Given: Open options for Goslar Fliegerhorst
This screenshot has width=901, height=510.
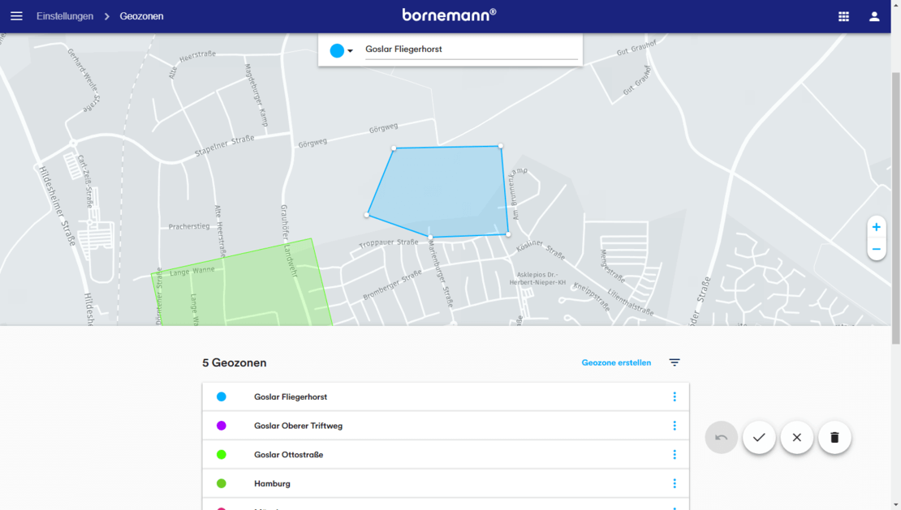Looking at the screenshot, I should pos(675,397).
